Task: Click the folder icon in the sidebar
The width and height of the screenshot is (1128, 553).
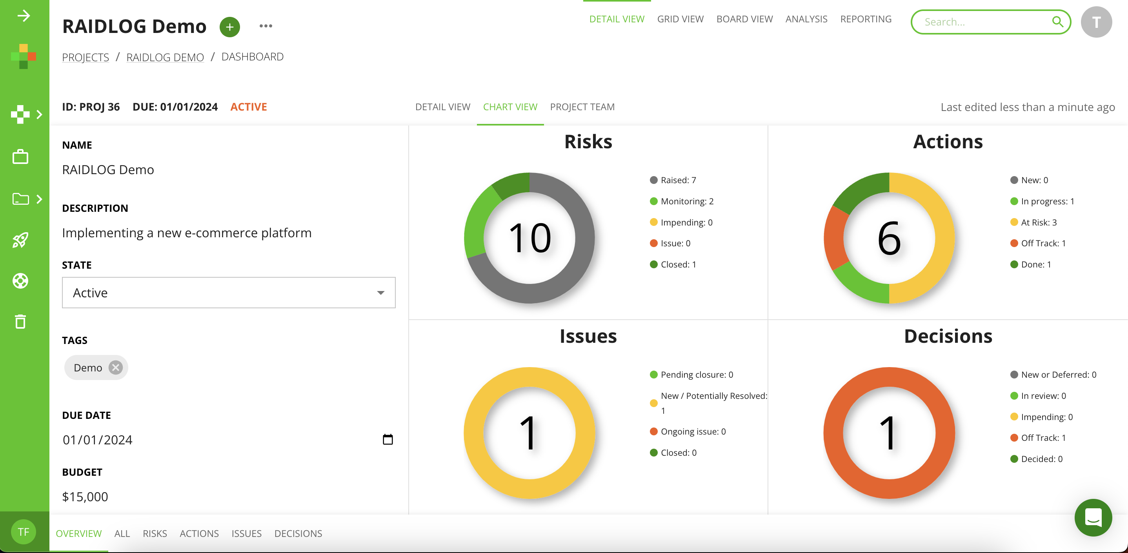Action: (20, 199)
